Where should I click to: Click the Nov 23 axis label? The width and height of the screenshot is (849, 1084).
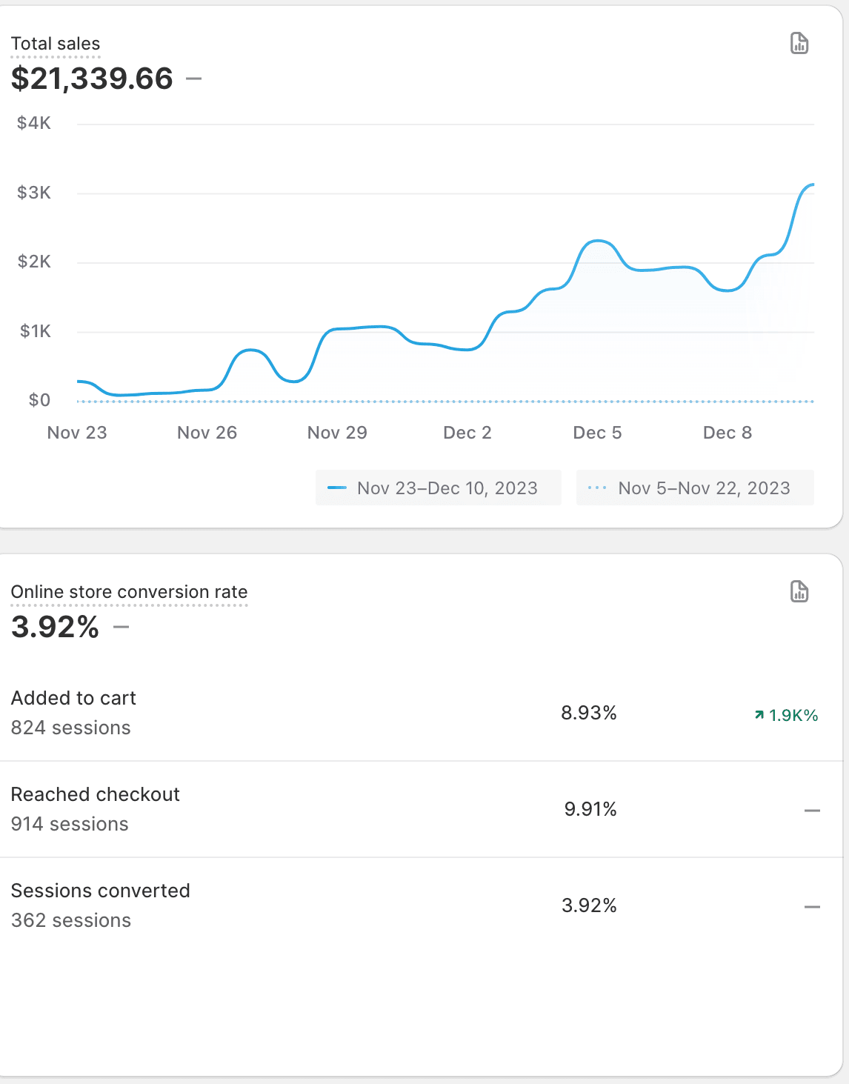77,433
